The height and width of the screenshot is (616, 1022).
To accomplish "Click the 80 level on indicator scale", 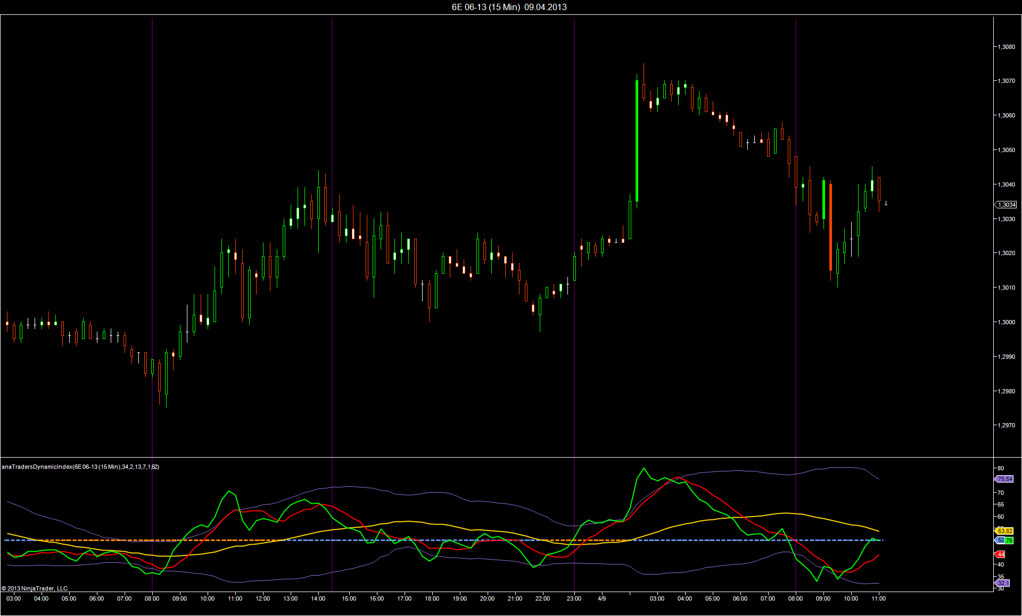I will [x=1001, y=468].
